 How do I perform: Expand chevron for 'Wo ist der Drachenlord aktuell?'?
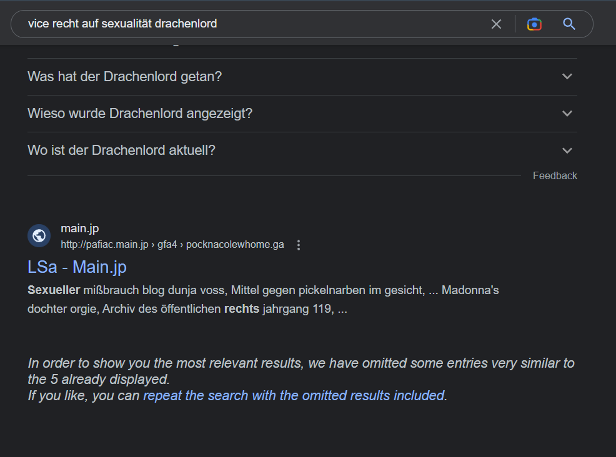(x=567, y=150)
